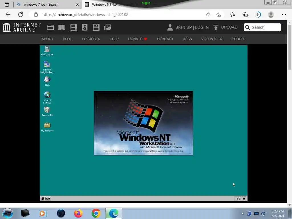Viewport: 292px width, 219px height.
Task: Select Network Neighborhood desktop icon
Action: (x=47, y=67)
